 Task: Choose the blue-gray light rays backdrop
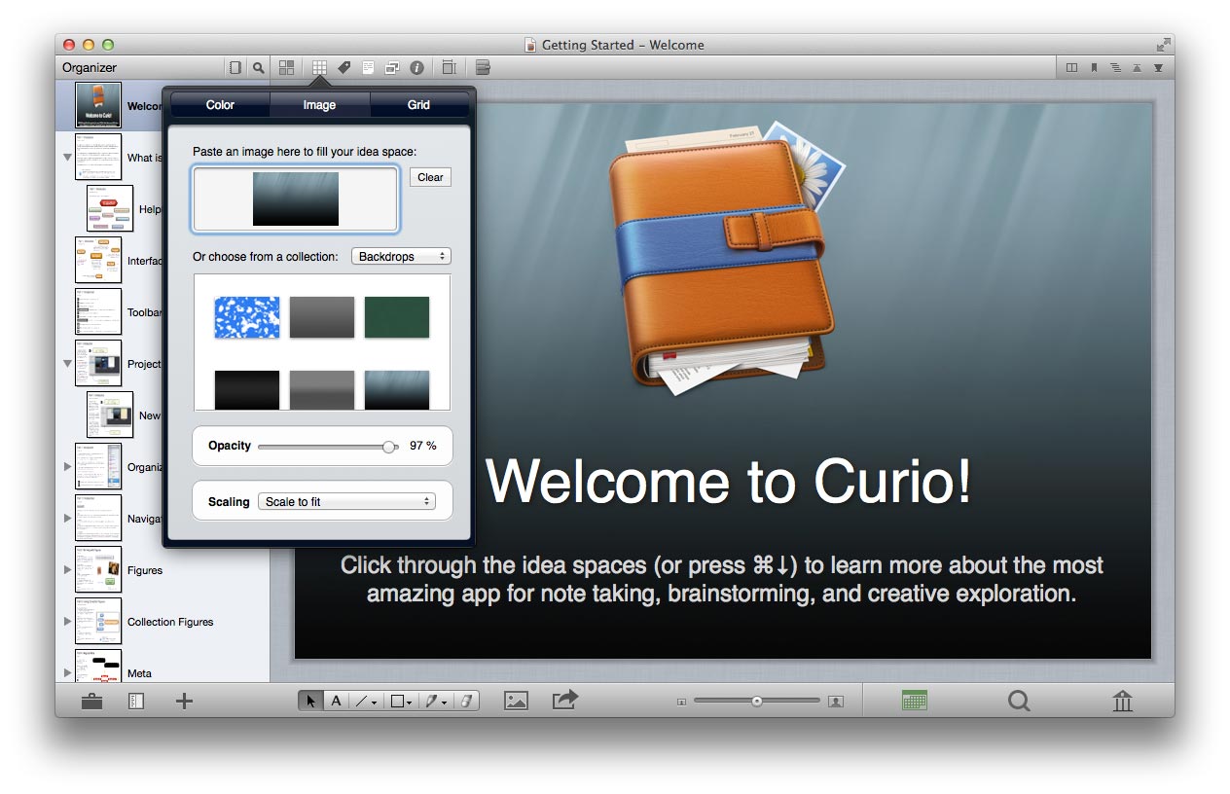397,389
